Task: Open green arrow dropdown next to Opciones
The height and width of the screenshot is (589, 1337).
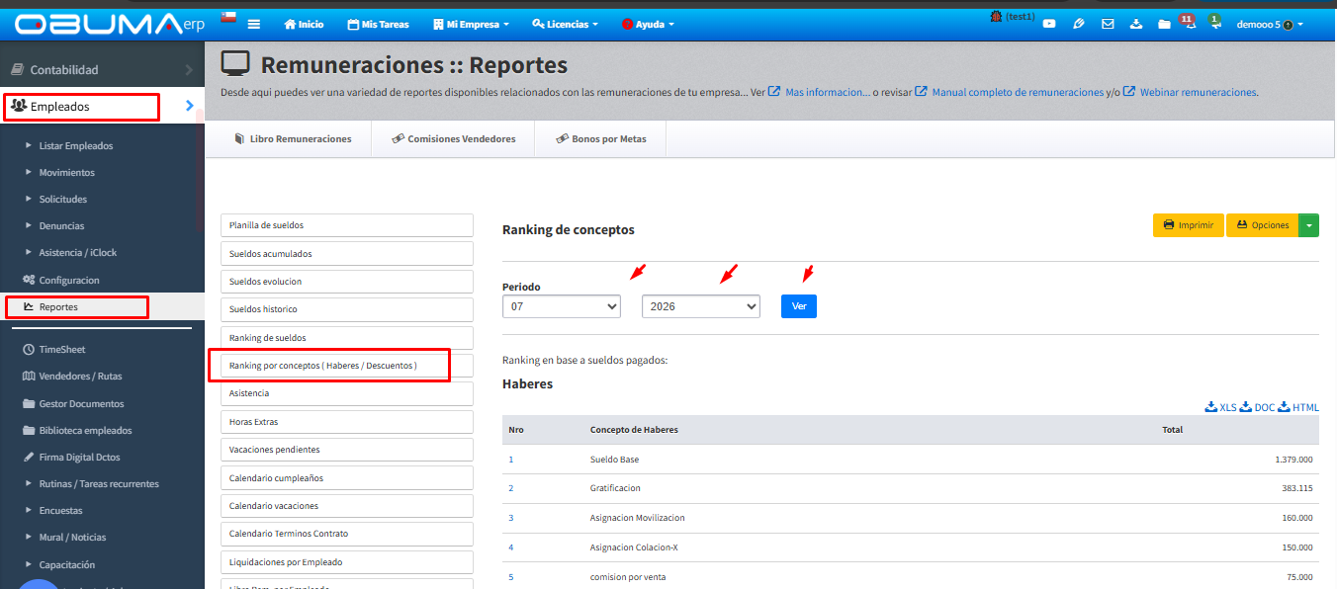Action: pos(1308,225)
